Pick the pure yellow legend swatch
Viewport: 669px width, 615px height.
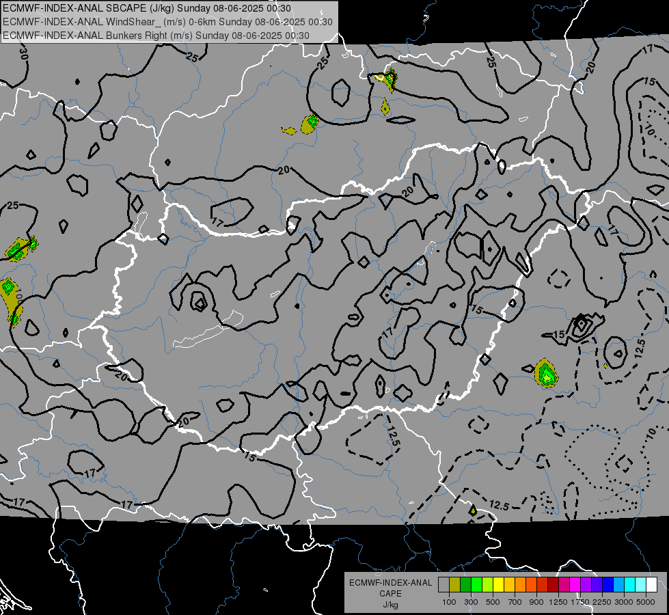(x=498, y=585)
